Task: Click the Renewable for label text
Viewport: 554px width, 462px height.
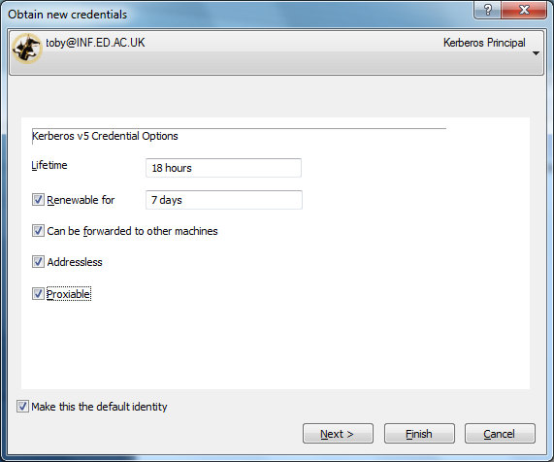Action: [81, 200]
